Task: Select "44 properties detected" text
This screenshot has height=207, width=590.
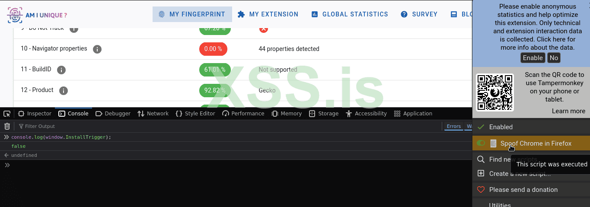Action: pyautogui.click(x=289, y=49)
